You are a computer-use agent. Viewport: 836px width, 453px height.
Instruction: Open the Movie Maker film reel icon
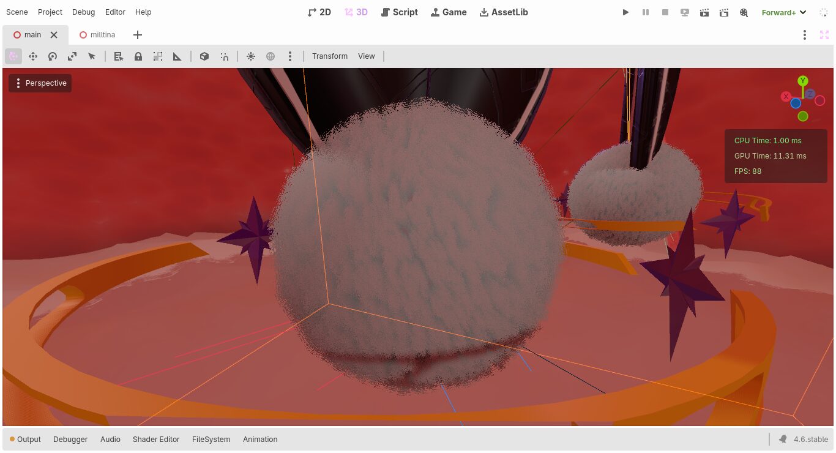point(744,12)
